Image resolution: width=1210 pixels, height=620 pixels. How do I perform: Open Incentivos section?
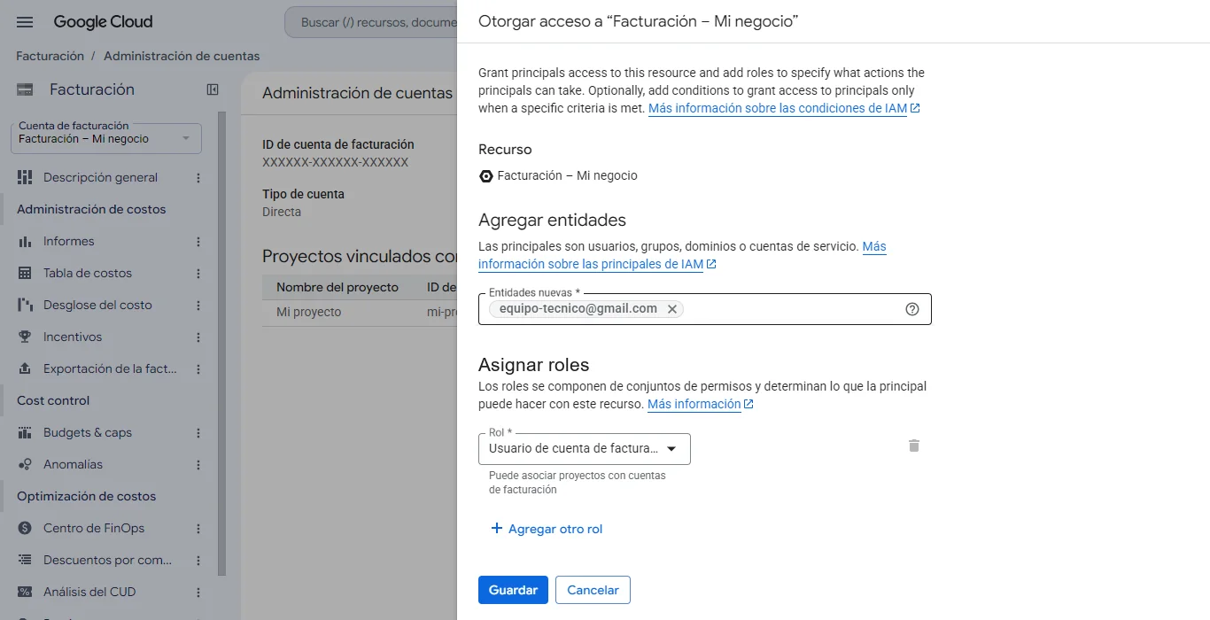[x=73, y=337]
